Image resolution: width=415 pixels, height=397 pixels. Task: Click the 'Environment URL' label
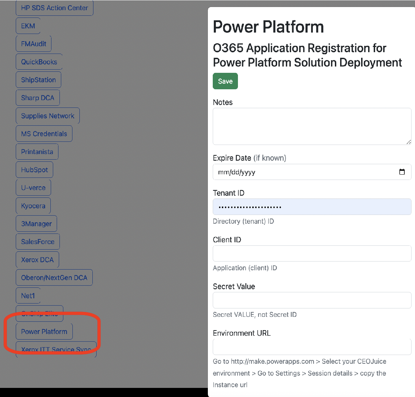coord(242,333)
